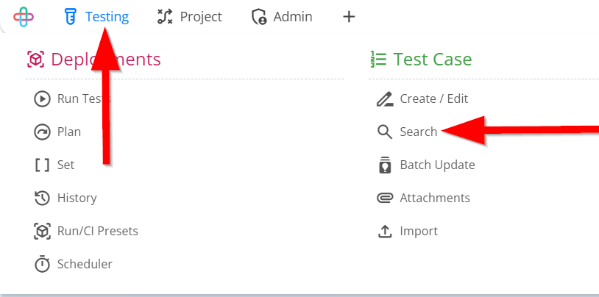Open Create / Edit test case
Image resolution: width=599 pixels, height=297 pixels.
434,99
